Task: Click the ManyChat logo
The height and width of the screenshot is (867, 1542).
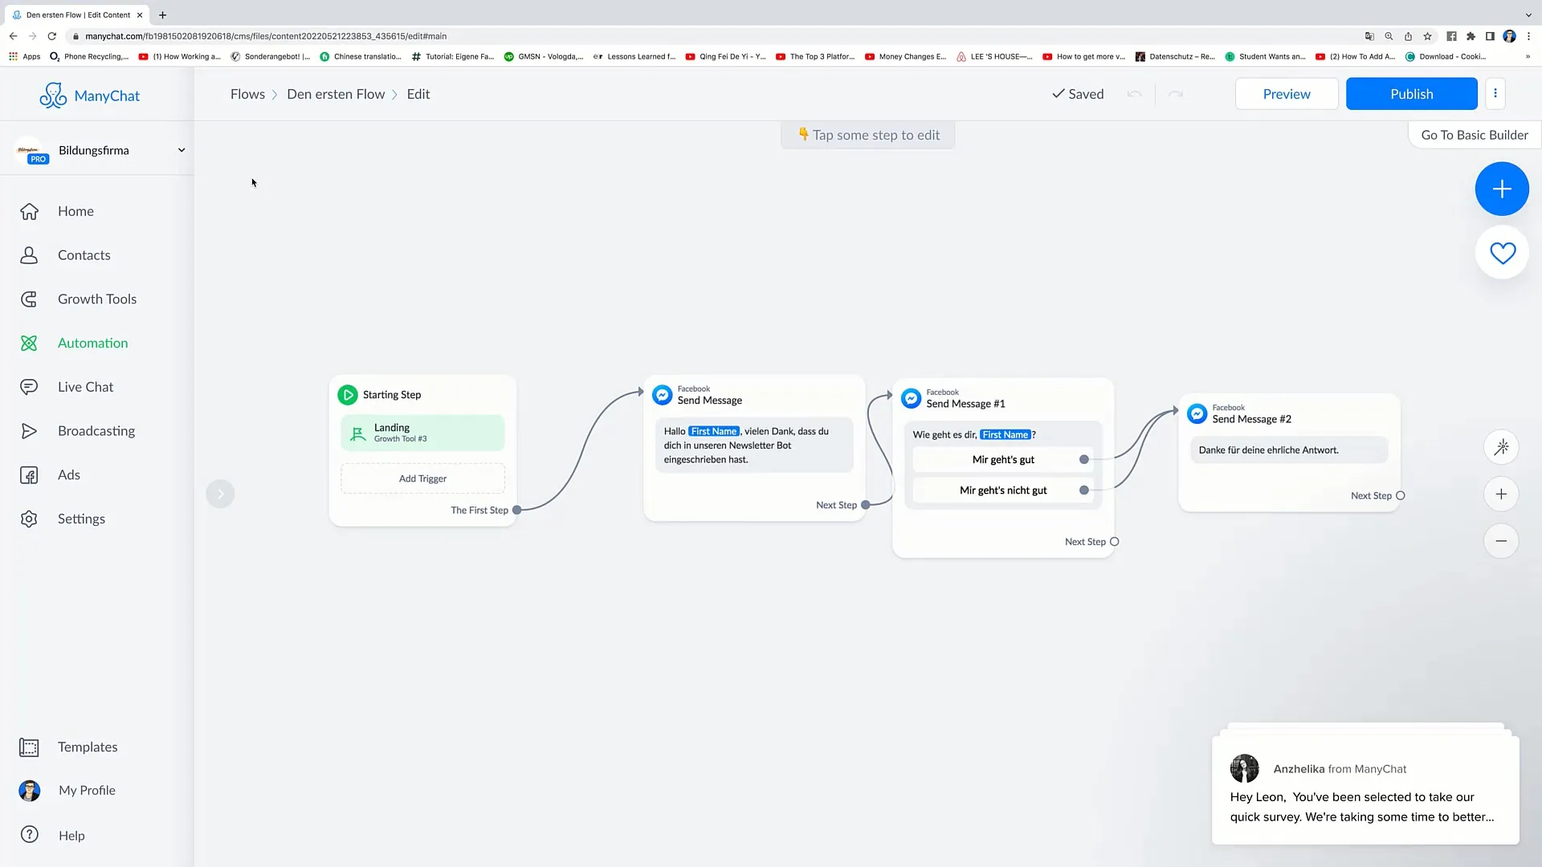Action: click(89, 96)
